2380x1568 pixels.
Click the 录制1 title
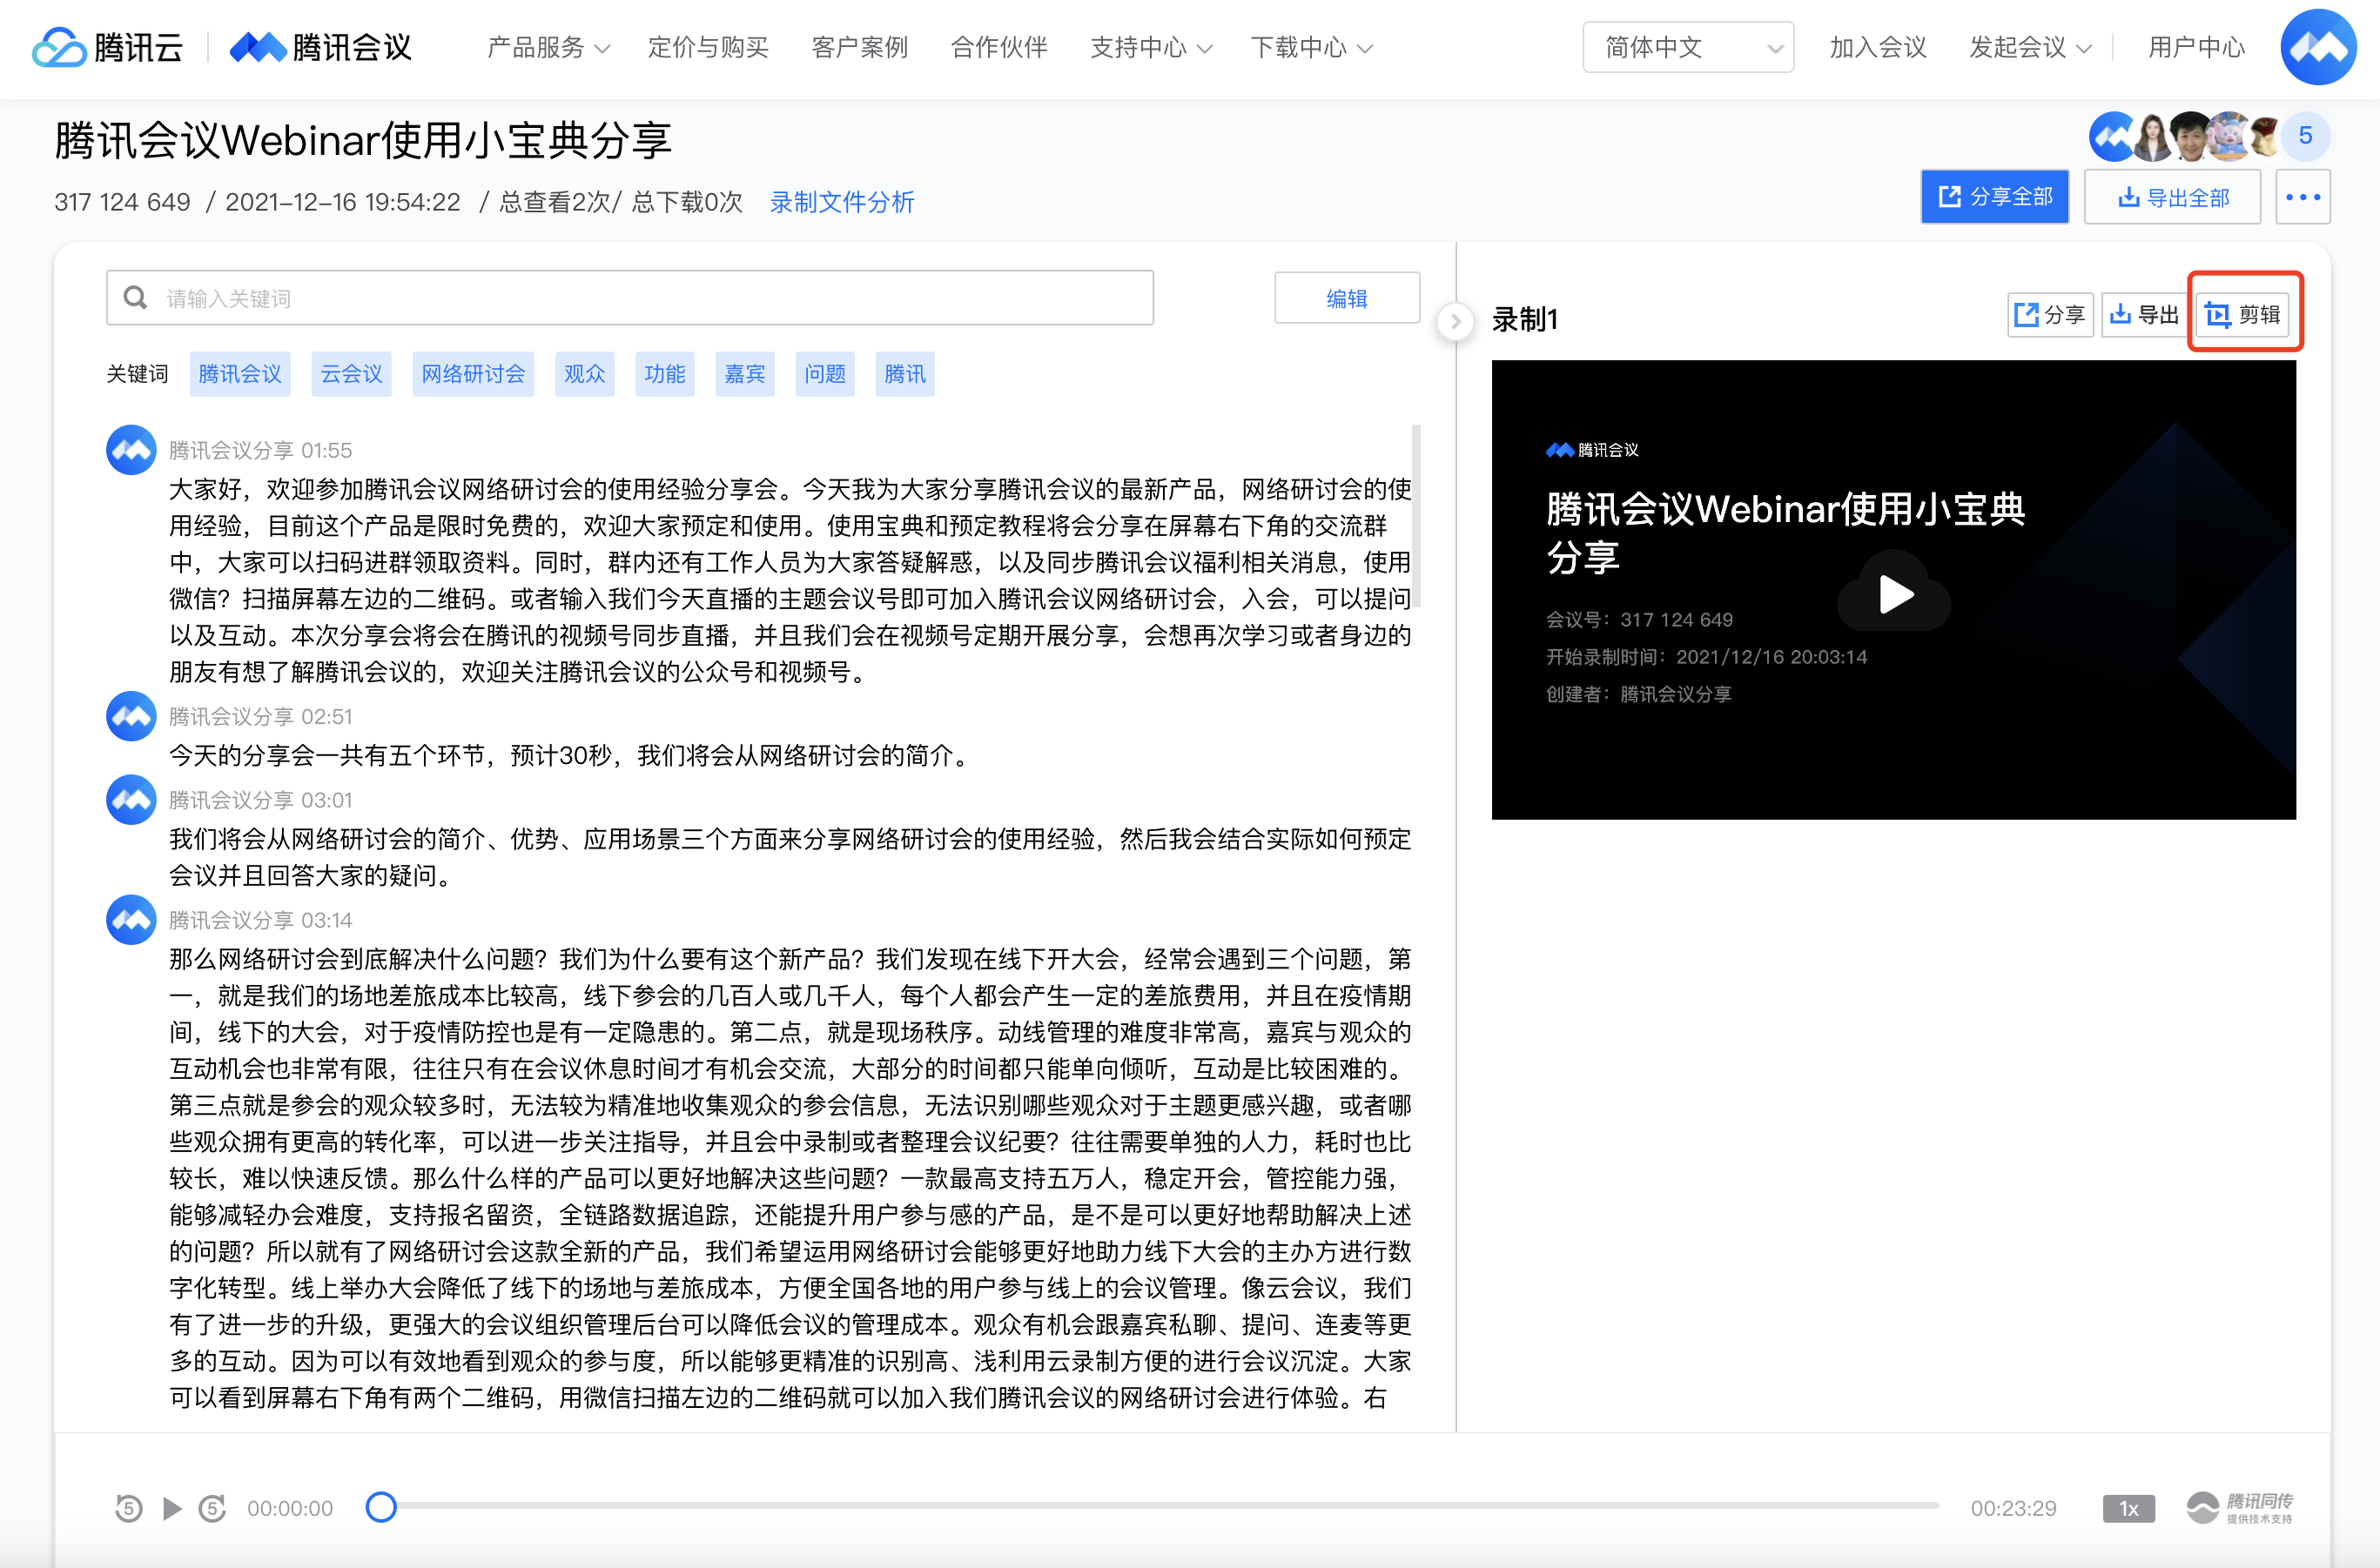(1524, 320)
